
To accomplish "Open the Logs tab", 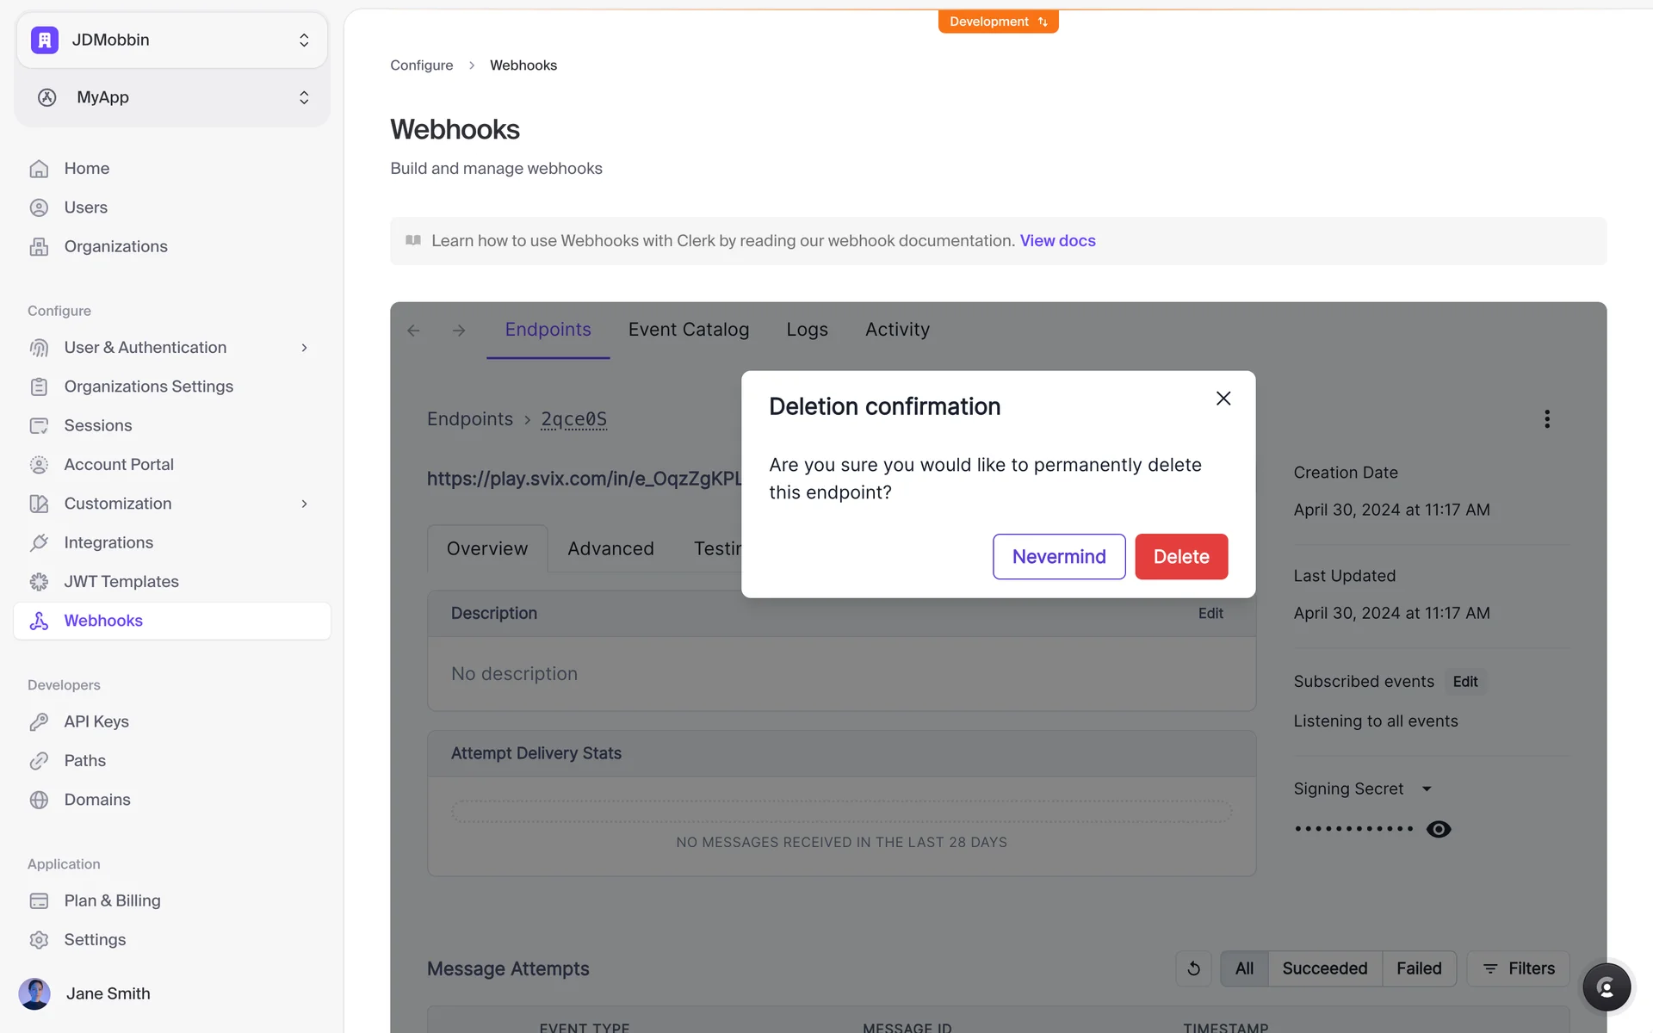I will click(807, 330).
